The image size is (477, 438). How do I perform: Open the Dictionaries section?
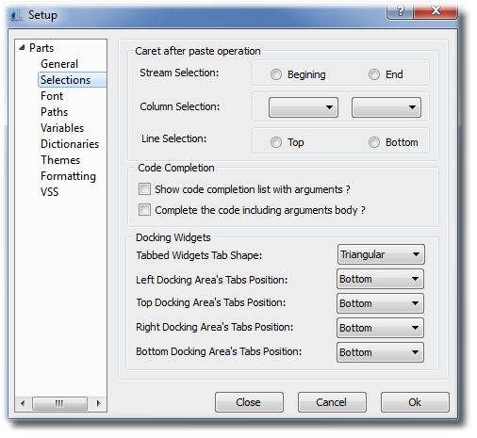click(x=70, y=144)
